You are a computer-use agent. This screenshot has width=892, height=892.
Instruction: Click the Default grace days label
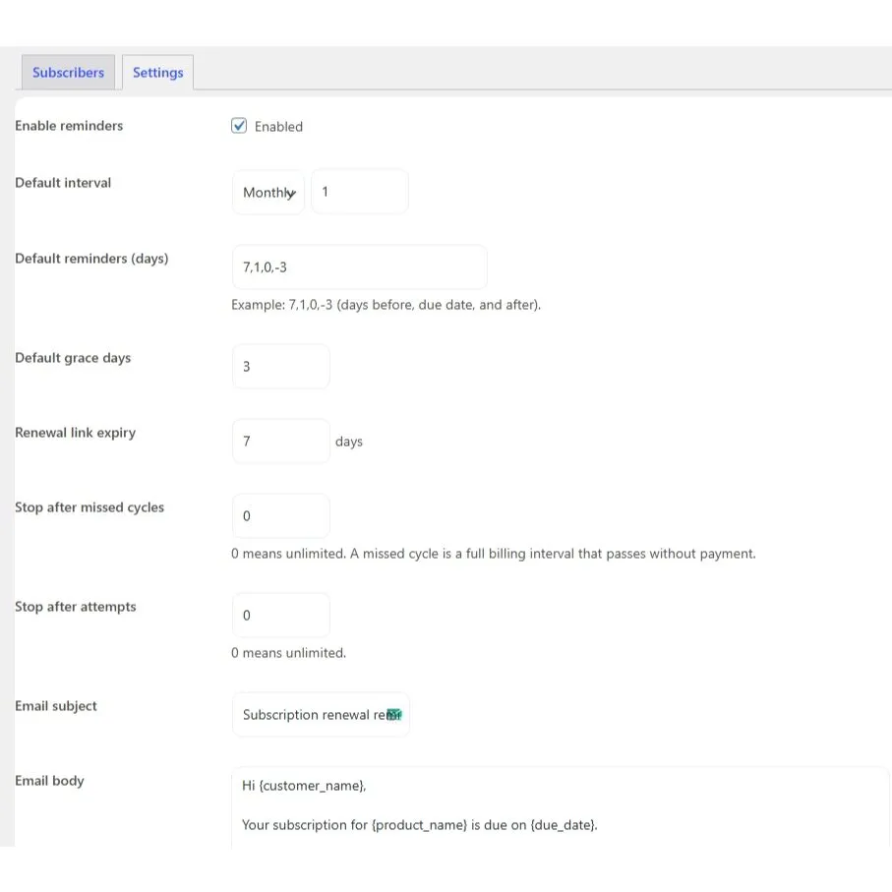pyautogui.click(x=73, y=358)
